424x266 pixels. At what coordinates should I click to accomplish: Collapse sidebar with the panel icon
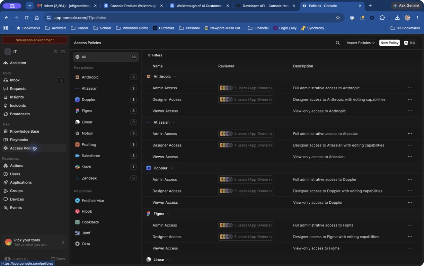[x=63, y=52]
